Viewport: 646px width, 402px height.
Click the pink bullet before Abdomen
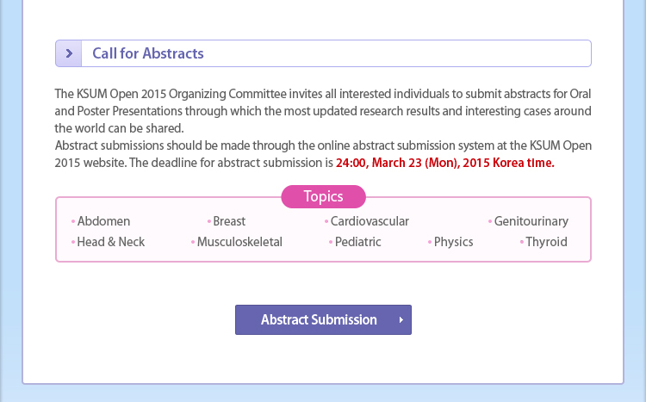pyautogui.click(x=73, y=221)
